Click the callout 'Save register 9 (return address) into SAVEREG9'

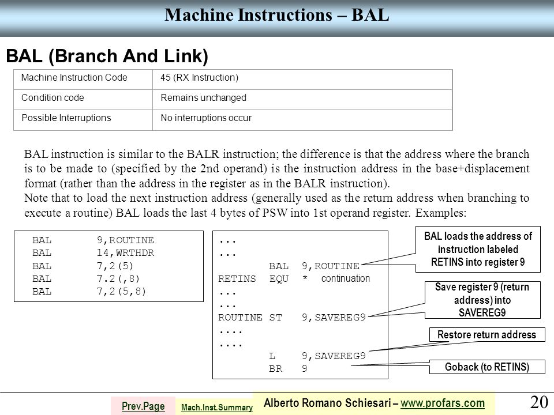coord(482,300)
